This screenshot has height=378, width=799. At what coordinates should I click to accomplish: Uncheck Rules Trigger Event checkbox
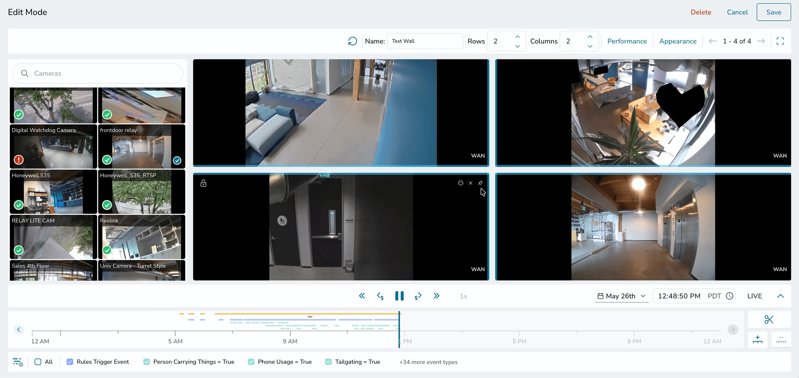[x=70, y=361]
